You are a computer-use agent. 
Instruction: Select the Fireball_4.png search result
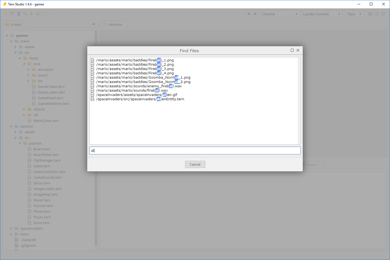pos(135,73)
